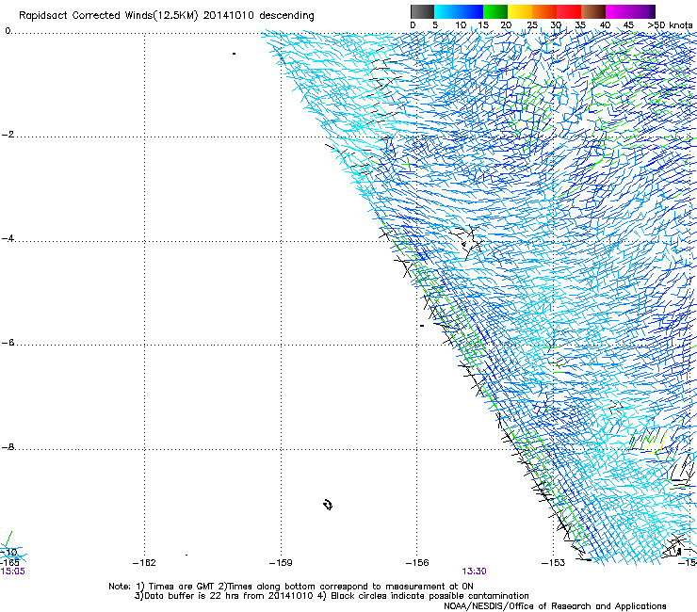Click the small black island outline marker
The width and height of the screenshot is (697, 612).
point(328,505)
